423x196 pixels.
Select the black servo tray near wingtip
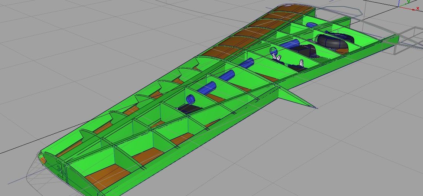(189, 108)
